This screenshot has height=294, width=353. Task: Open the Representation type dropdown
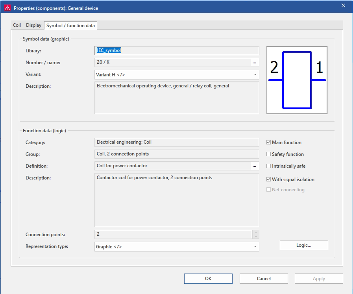point(255,247)
